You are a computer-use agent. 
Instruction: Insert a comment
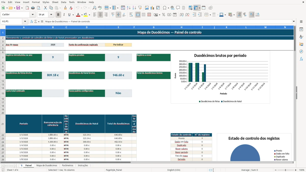point(178,8)
